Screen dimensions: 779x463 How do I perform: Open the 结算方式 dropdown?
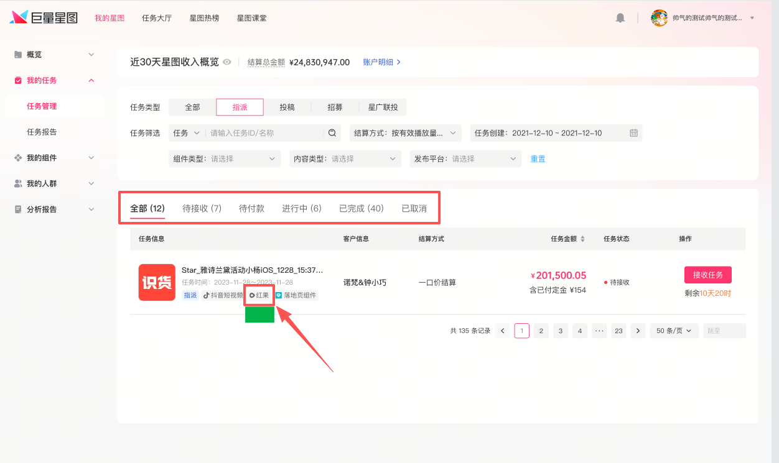405,133
